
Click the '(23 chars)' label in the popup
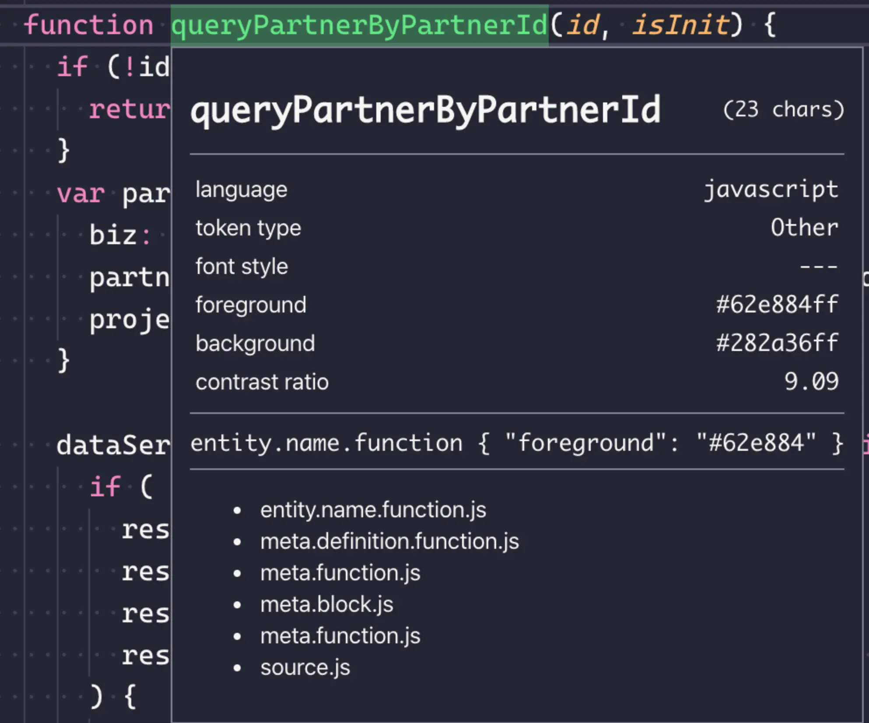[x=783, y=110]
